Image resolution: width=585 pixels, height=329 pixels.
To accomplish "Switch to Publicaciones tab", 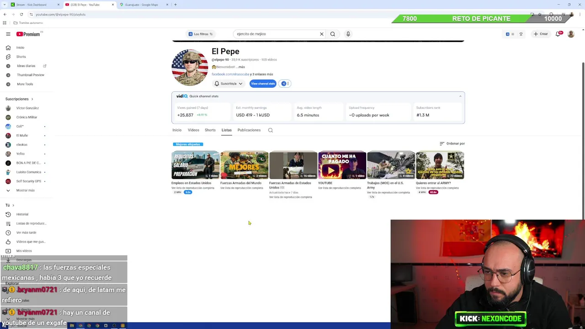I will [x=249, y=130].
